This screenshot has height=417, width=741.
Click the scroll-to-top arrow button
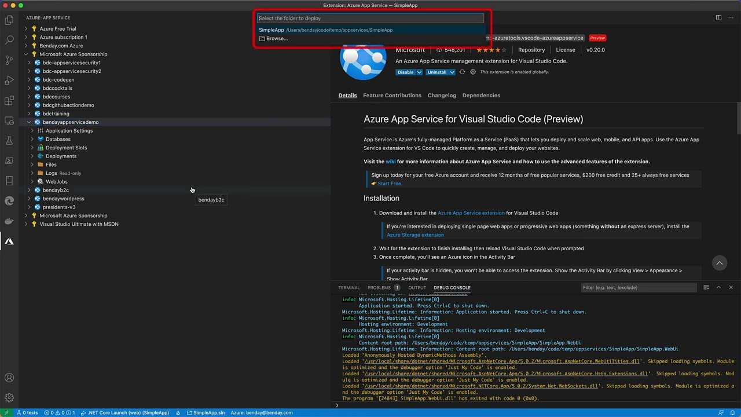tap(720, 263)
